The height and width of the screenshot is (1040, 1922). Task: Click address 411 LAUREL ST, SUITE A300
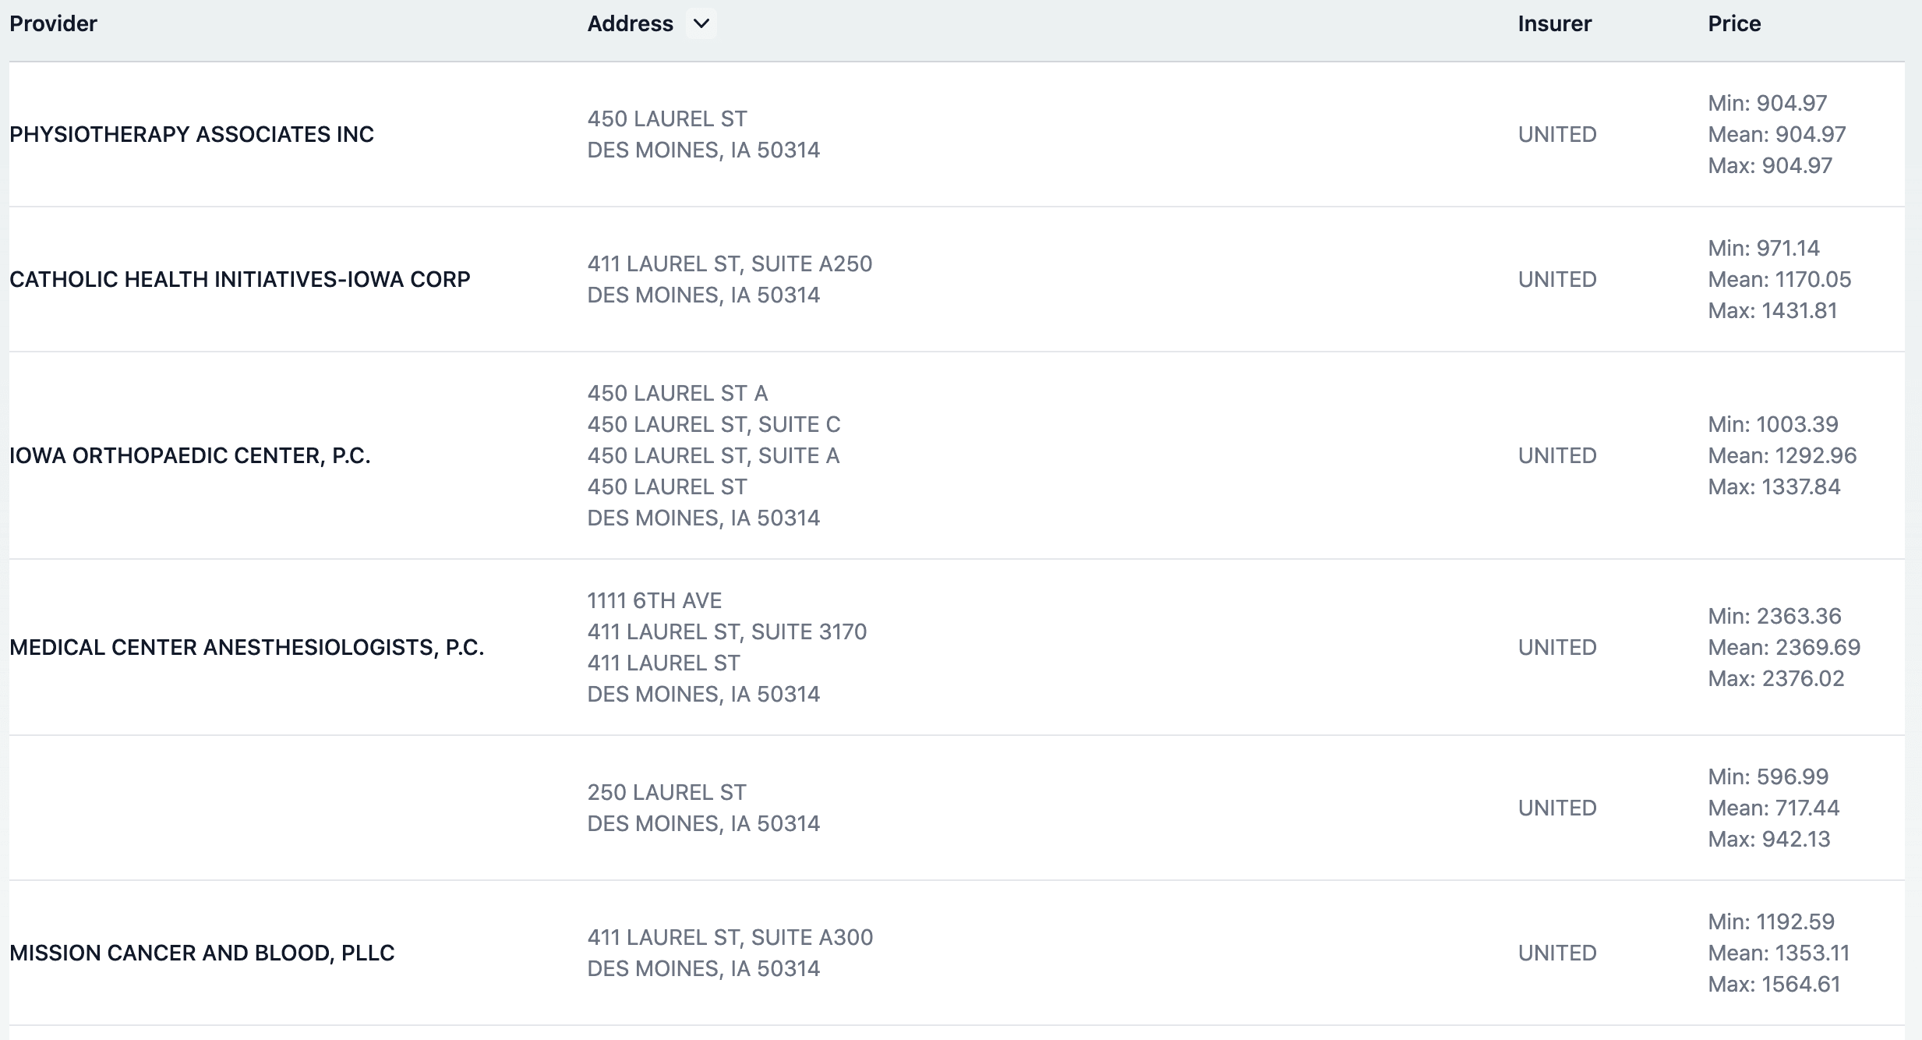(730, 937)
